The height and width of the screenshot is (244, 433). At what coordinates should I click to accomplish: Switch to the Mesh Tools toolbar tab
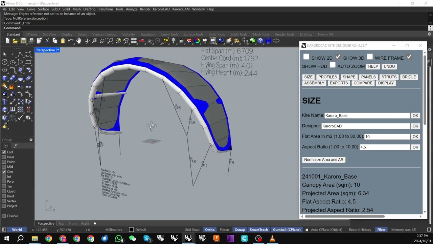click(x=261, y=34)
